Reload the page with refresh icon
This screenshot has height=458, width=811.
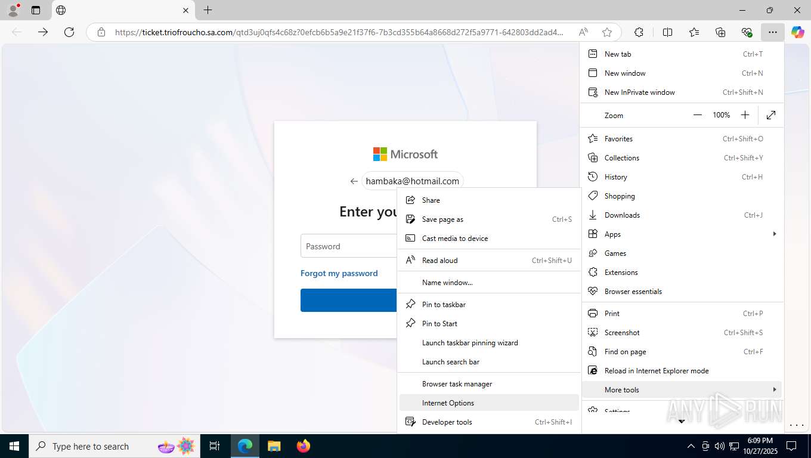(69, 32)
